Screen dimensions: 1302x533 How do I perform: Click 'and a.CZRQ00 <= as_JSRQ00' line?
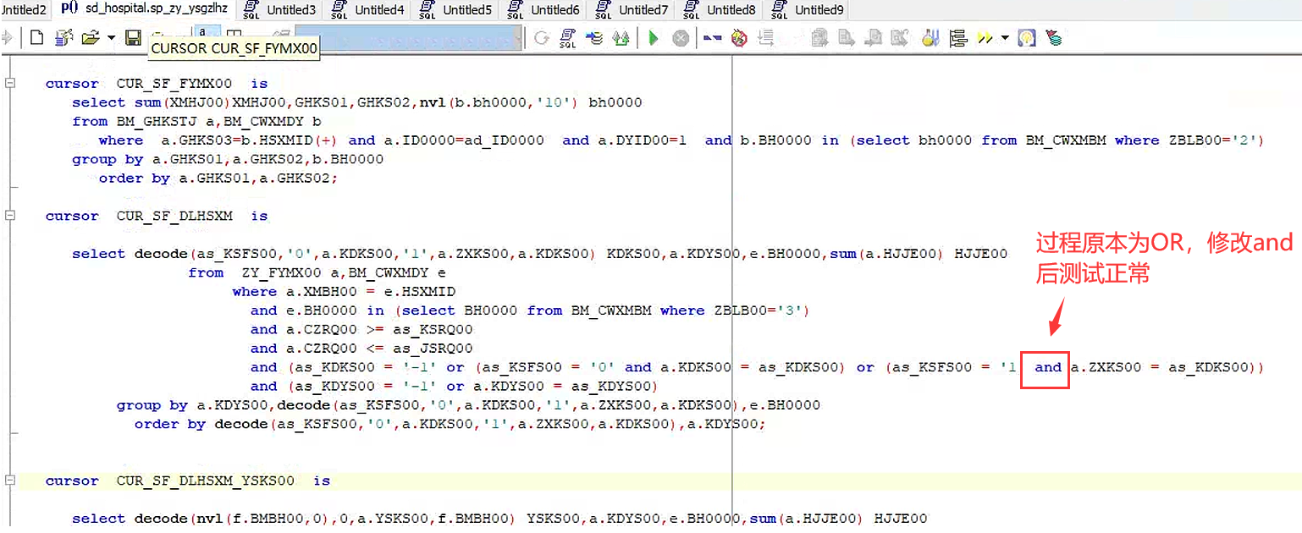pos(361,348)
